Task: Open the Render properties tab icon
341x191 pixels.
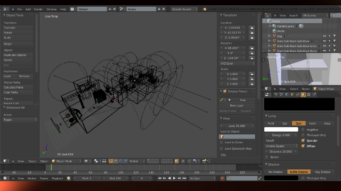Action: 276,94
